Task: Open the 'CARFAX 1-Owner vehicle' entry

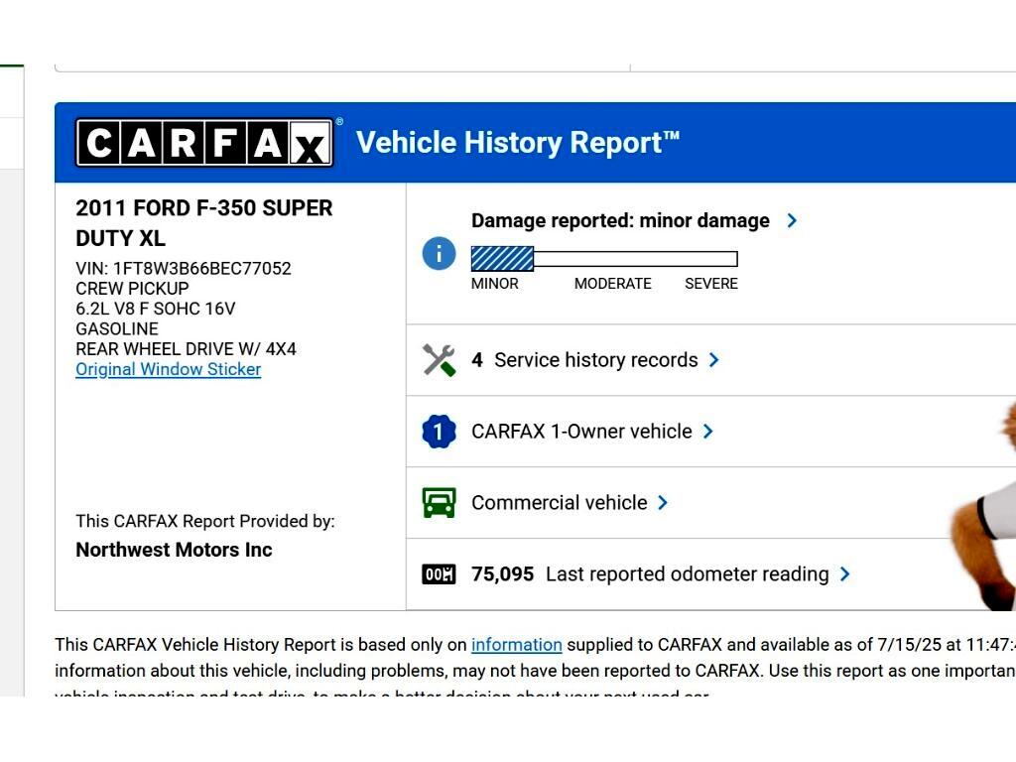Action: tap(581, 432)
